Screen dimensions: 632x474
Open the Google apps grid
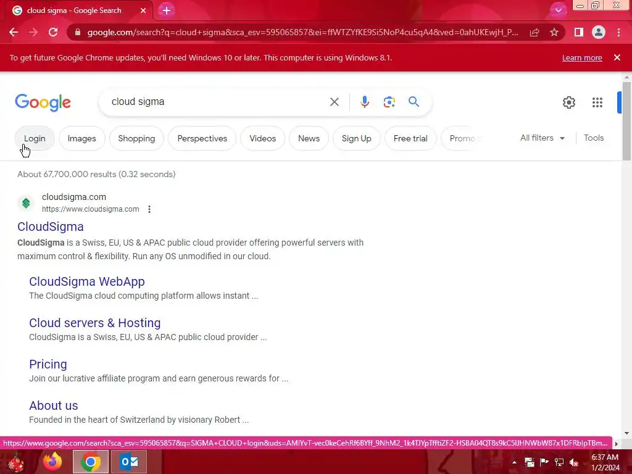pos(597,102)
